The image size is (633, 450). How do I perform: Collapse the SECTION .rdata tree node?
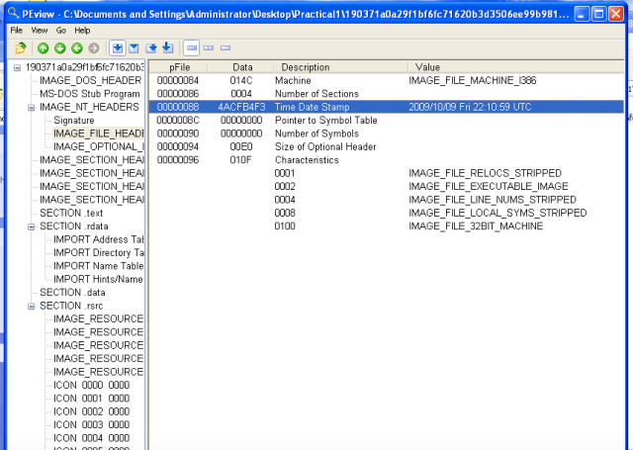pos(31,226)
